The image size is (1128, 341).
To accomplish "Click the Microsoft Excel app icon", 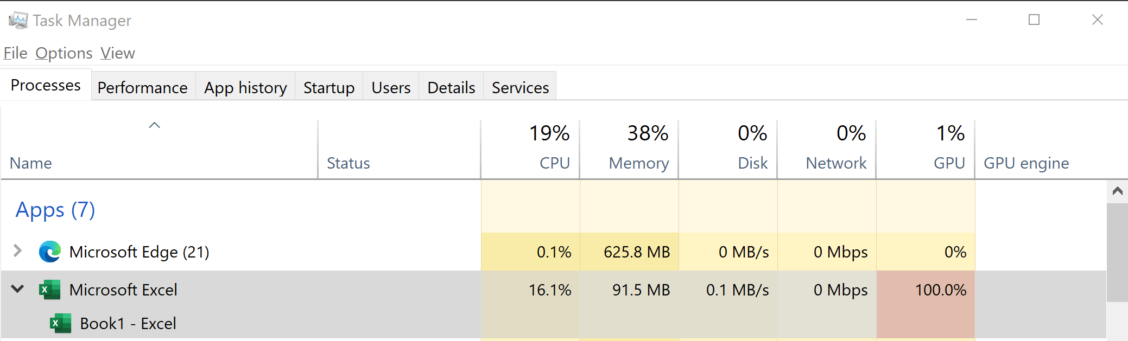I will pos(49,290).
